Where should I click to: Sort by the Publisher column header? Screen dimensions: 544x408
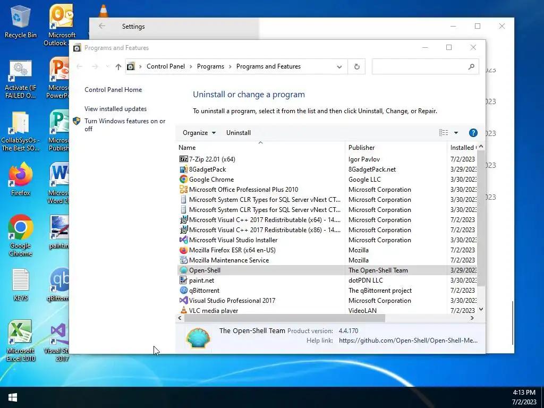[x=396, y=148]
